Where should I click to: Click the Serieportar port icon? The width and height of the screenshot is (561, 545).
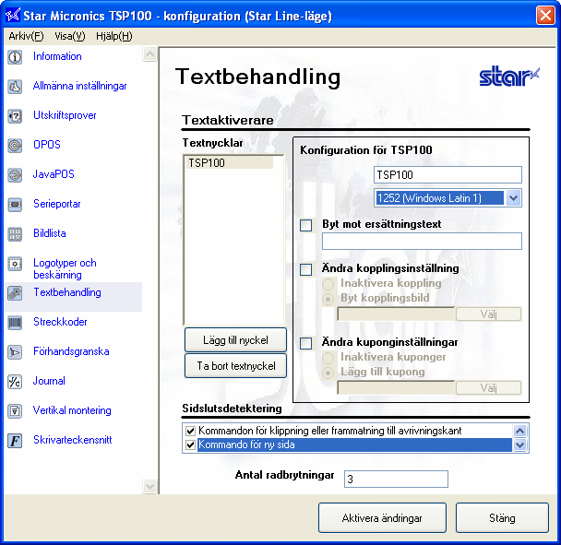point(15,205)
